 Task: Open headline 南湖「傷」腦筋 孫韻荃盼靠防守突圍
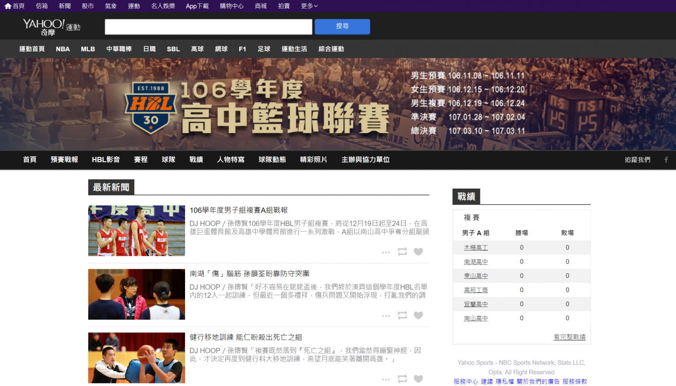(x=249, y=274)
